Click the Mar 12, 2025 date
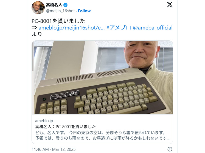This screenshot has width=205, height=153. pos(64,149)
